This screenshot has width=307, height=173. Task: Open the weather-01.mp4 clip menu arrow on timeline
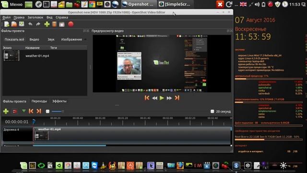[36, 129]
